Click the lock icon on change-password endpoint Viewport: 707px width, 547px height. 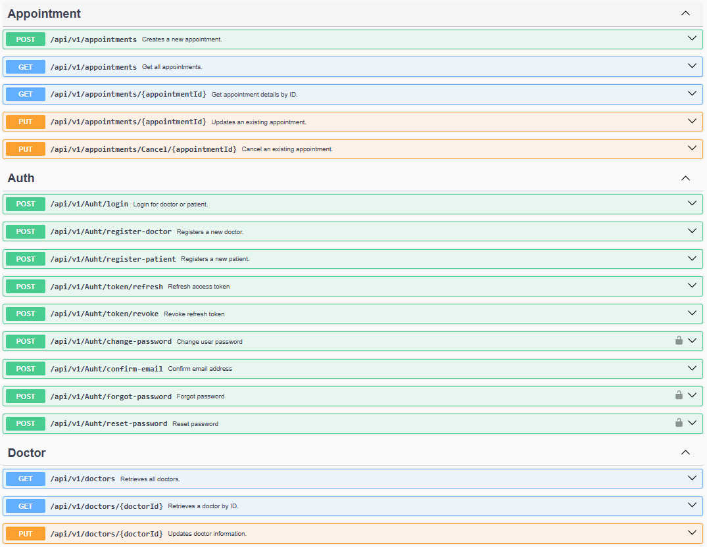679,341
